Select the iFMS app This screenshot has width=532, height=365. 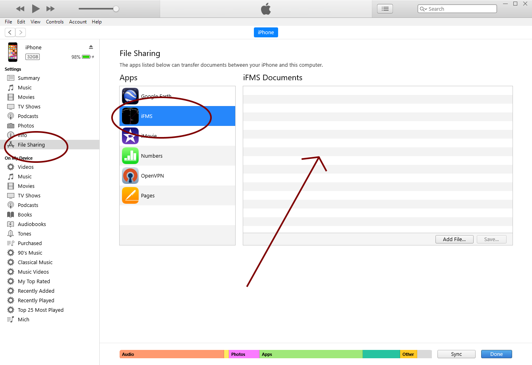tap(177, 116)
